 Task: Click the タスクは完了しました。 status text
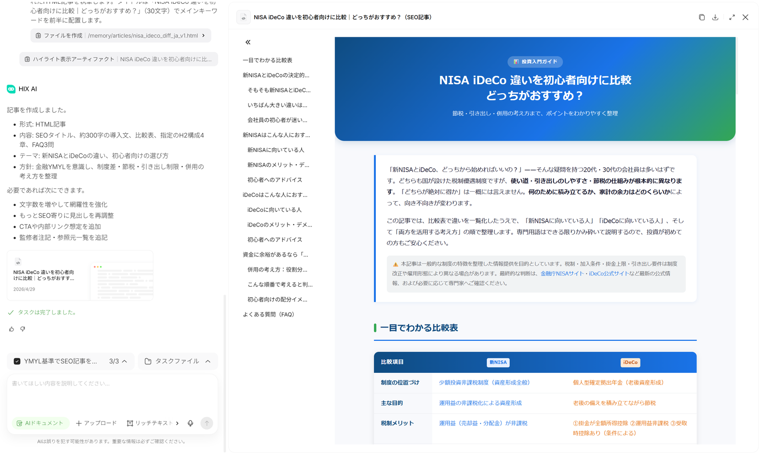(x=47, y=313)
